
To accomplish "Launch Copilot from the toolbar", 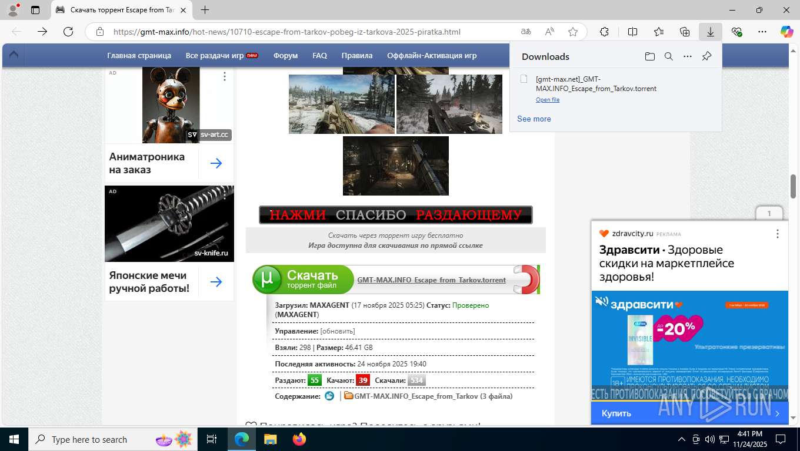I will [x=787, y=32].
